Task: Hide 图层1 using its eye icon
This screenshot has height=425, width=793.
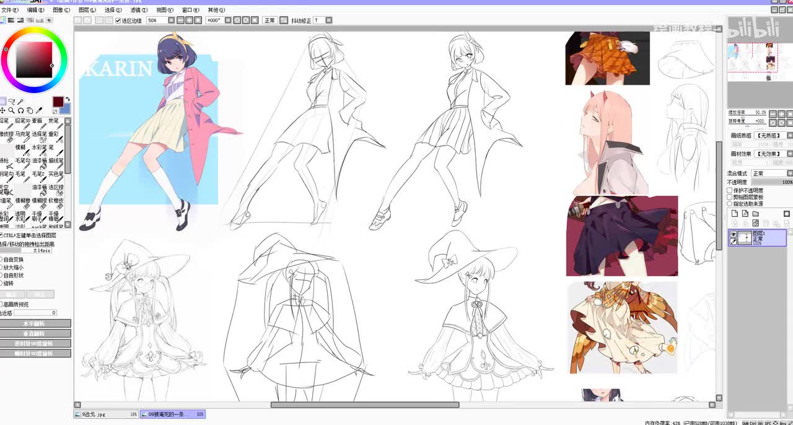Action: (x=734, y=234)
